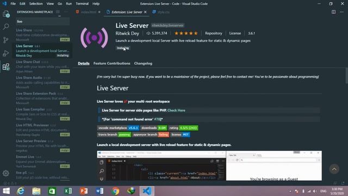Open the Terminal menu
348x196 pixels.
(x=82, y=4)
